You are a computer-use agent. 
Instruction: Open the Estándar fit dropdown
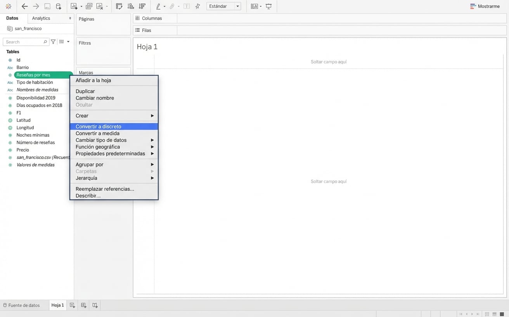pyautogui.click(x=223, y=6)
